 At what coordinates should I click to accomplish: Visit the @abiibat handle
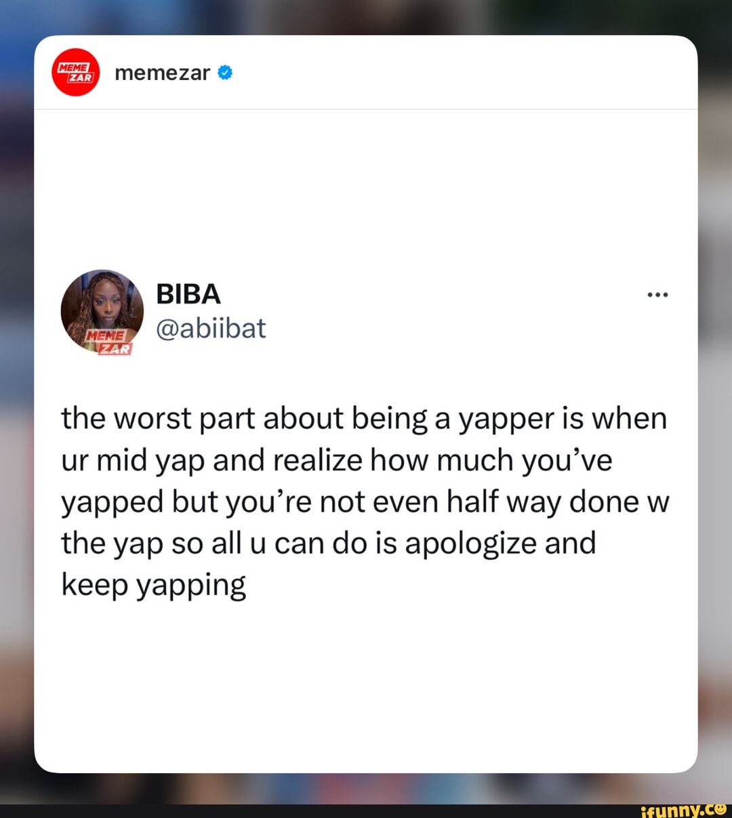[x=211, y=328]
